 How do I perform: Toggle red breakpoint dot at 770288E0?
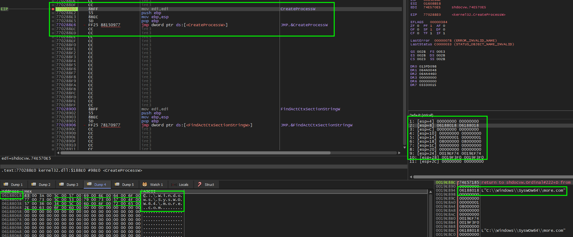pos(53,9)
